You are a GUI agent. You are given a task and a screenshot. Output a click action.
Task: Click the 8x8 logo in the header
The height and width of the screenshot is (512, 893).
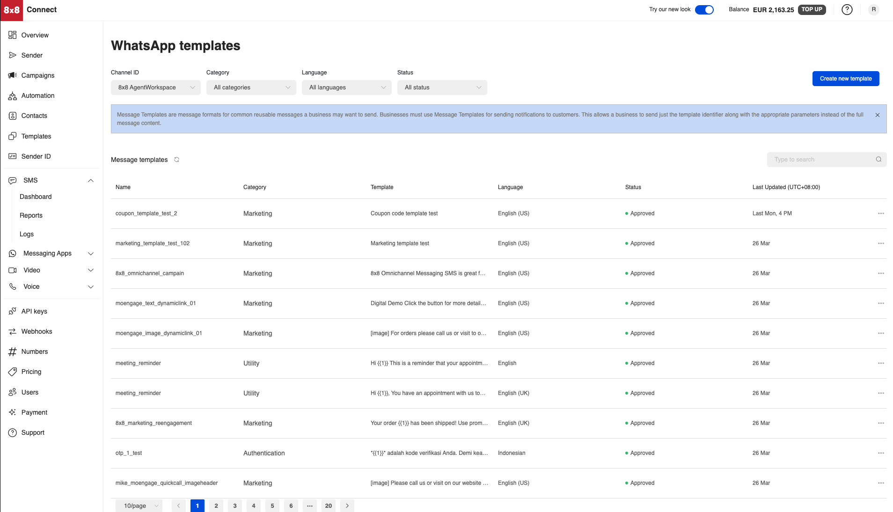[x=12, y=10]
